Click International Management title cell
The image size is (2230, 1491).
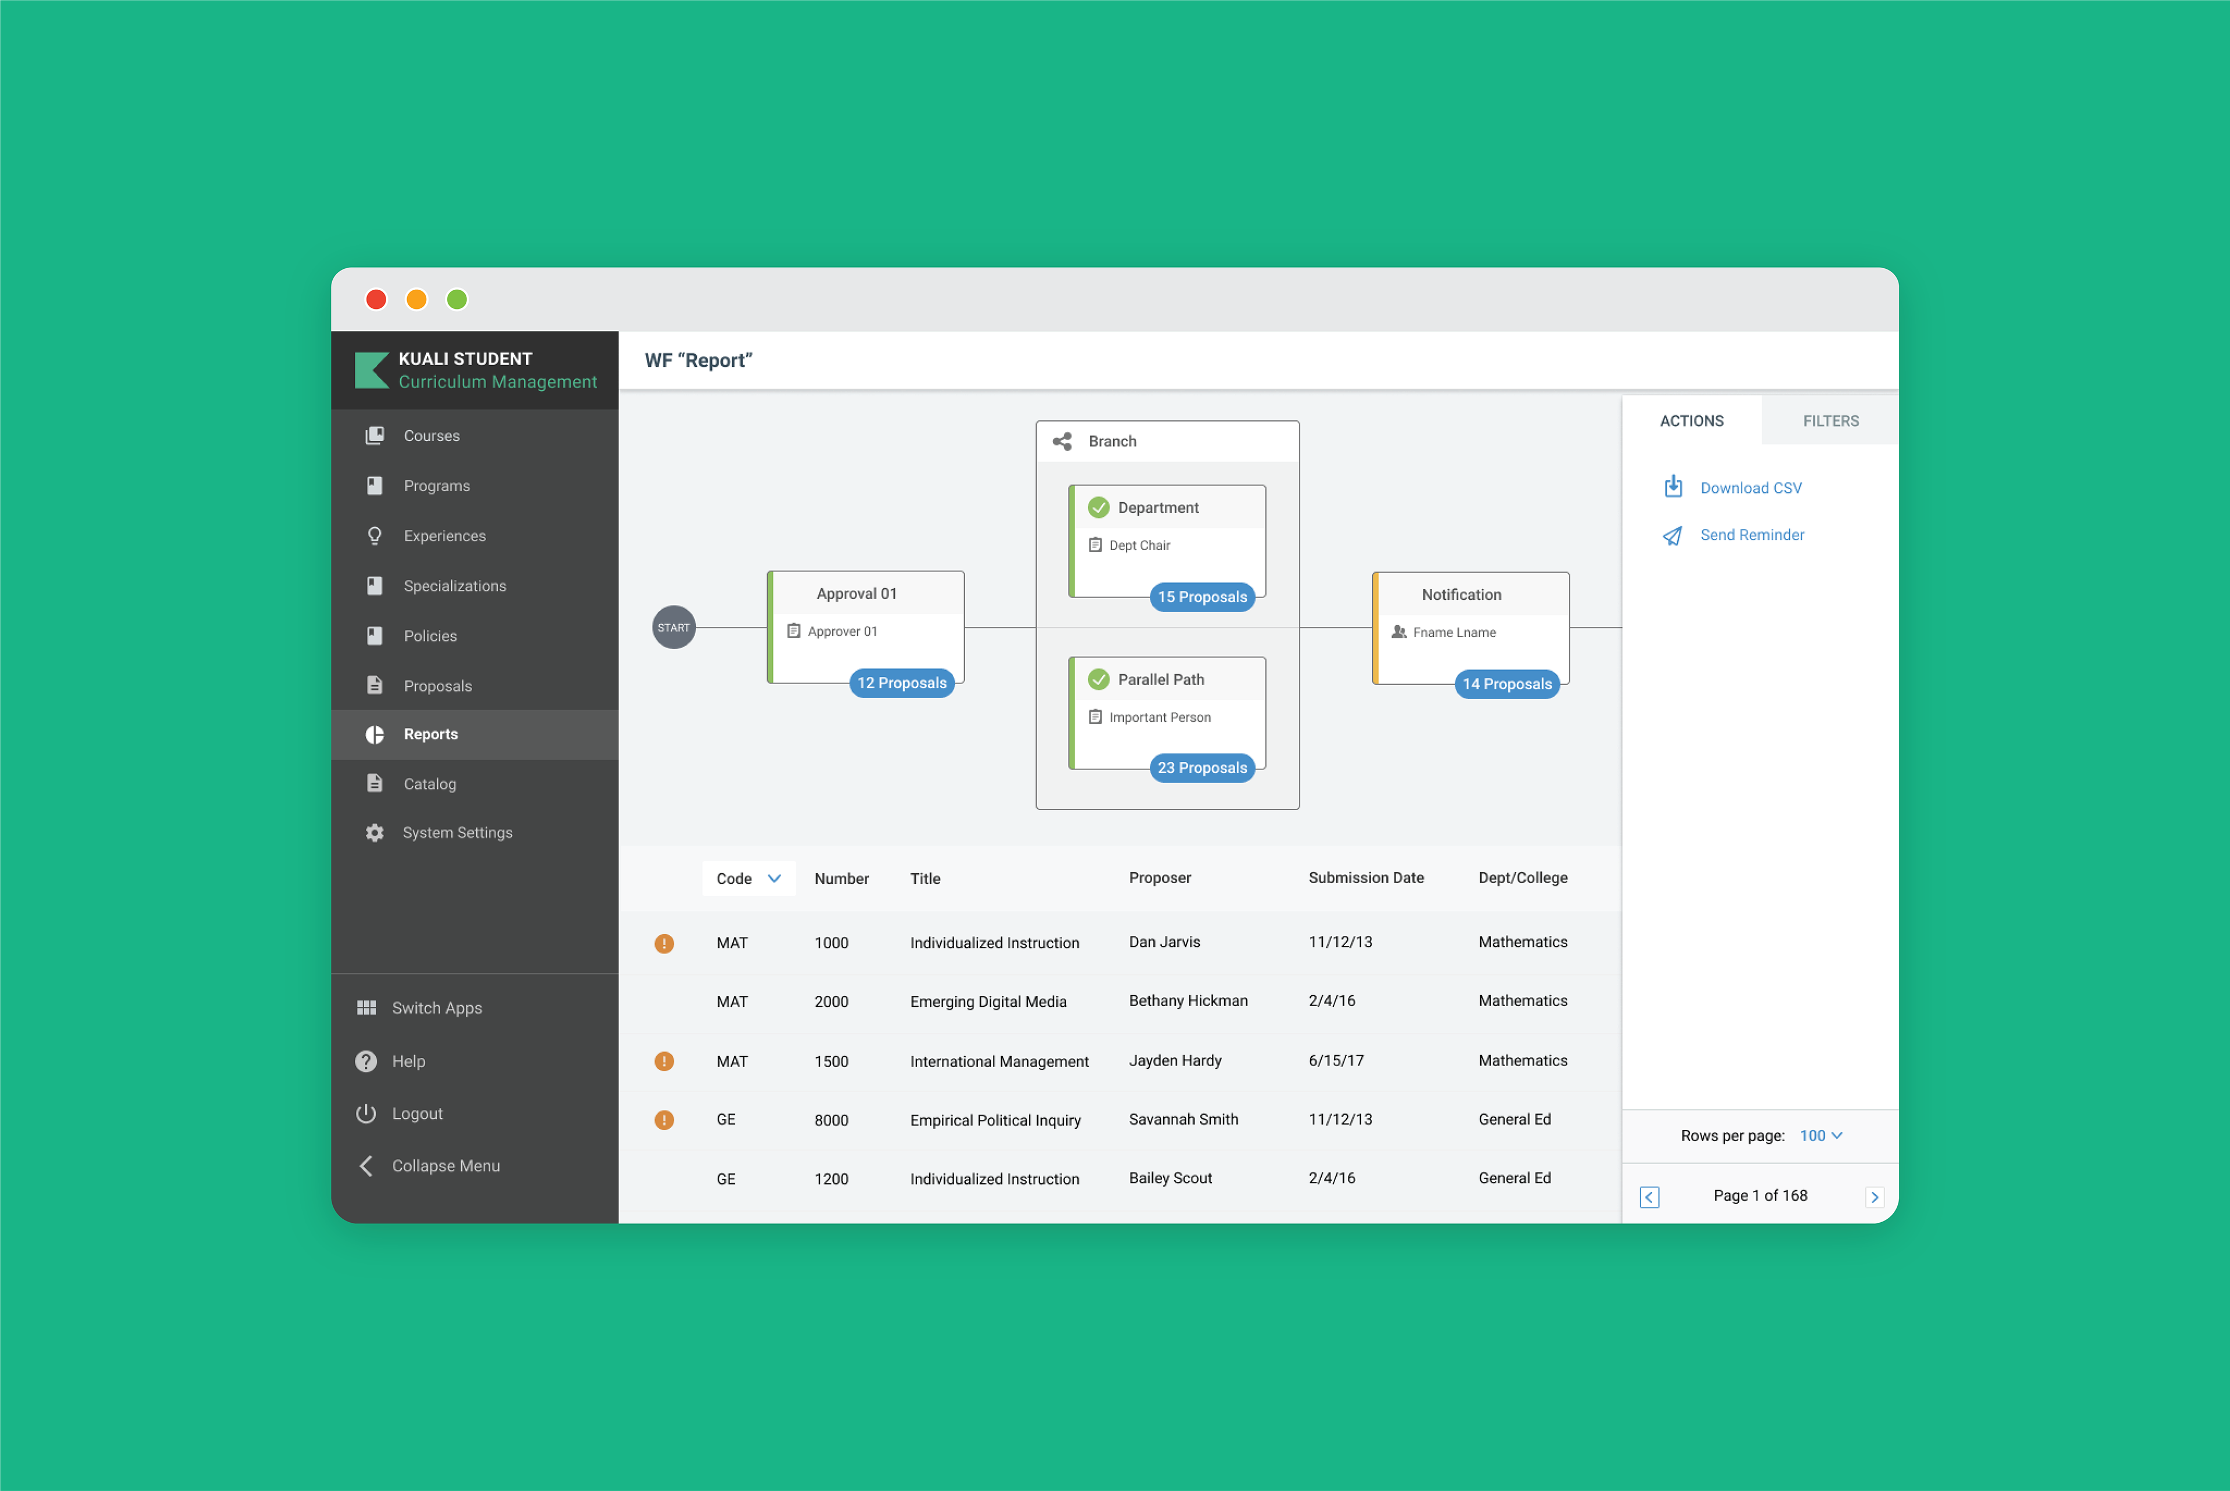pos(998,1061)
